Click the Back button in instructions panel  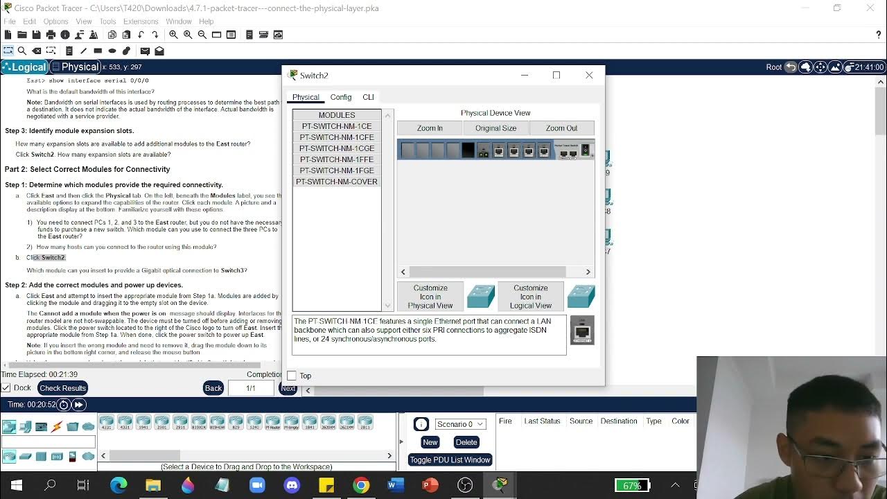pos(213,388)
